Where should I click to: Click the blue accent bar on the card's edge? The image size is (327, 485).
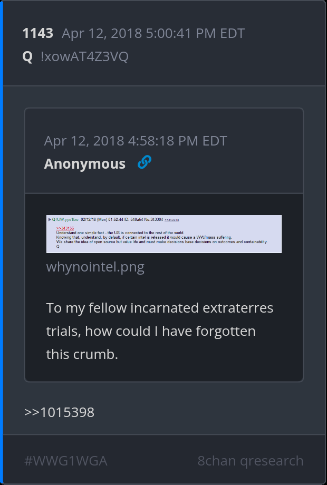click(x=2, y=242)
